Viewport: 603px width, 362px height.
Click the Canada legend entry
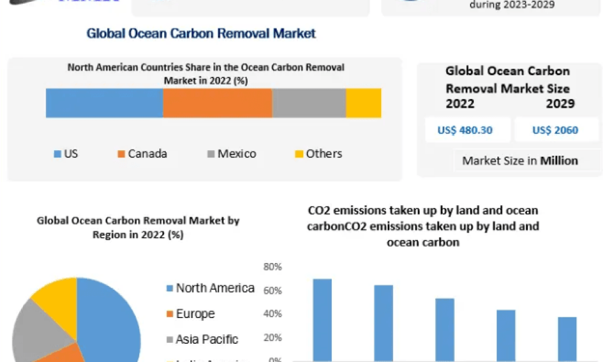point(142,154)
